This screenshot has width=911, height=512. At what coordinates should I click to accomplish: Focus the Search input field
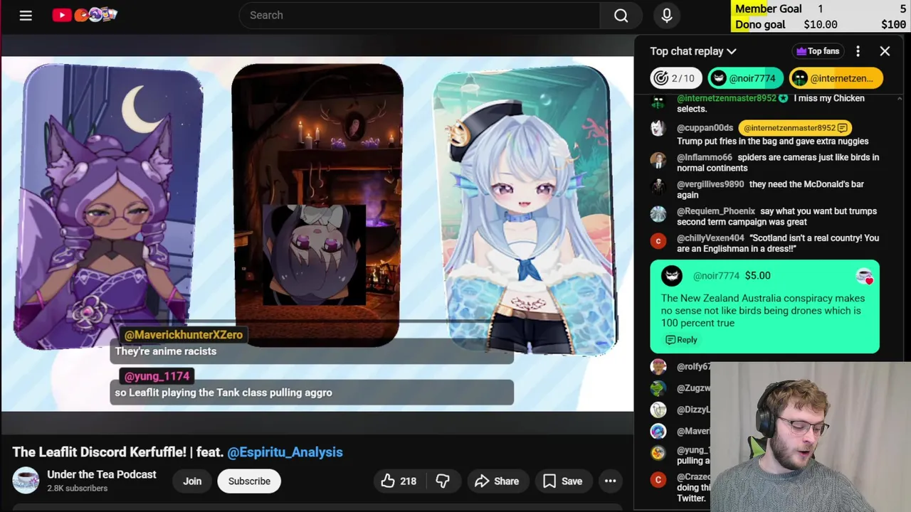(x=420, y=15)
